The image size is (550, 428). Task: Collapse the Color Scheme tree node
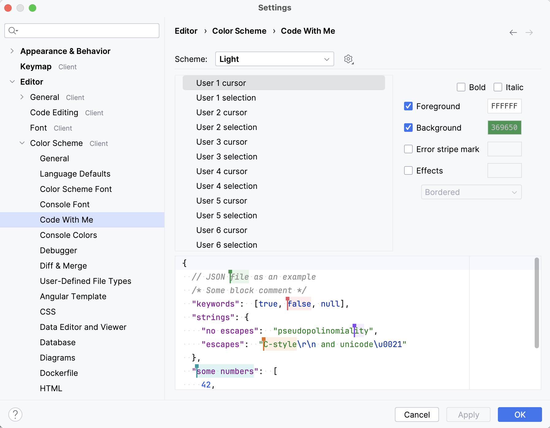[22, 143]
